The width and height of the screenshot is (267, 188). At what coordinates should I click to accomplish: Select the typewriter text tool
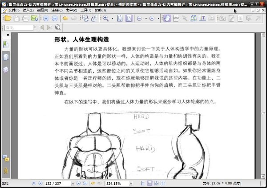[x=202, y=18]
